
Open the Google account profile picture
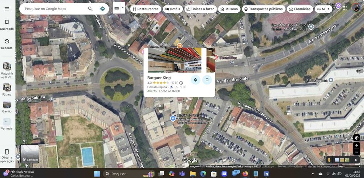pos(356,8)
